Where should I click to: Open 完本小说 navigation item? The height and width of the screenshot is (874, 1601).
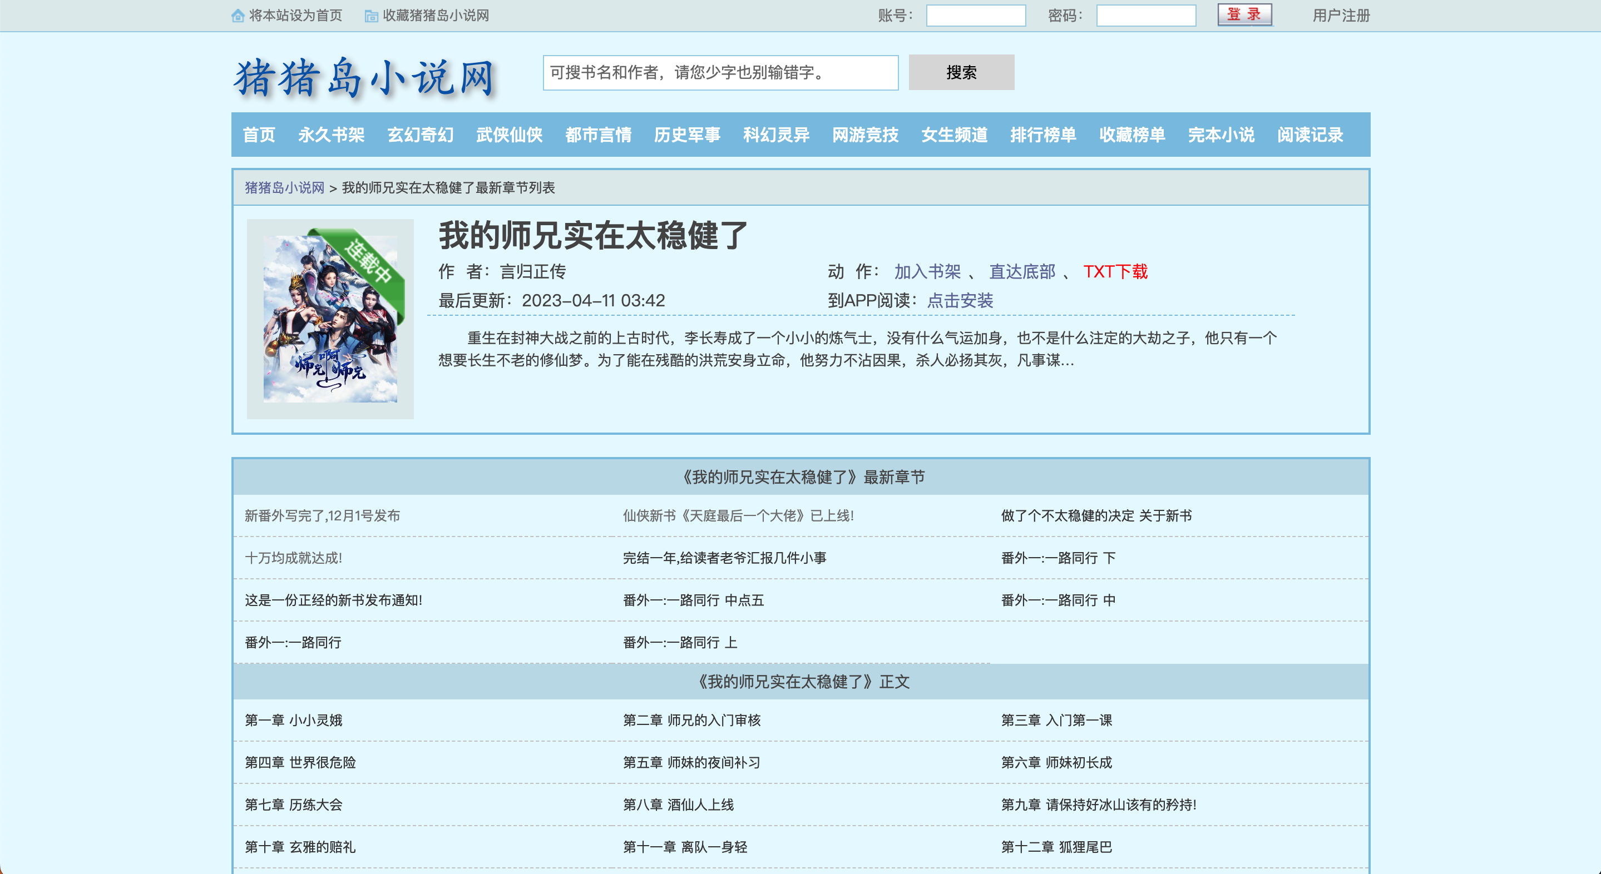click(1220, 135)
